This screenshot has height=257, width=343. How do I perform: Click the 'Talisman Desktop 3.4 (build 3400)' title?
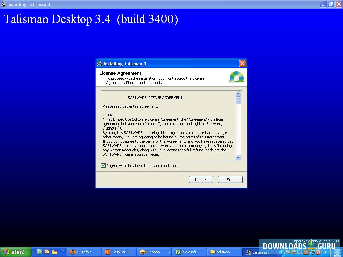coord(91,19)
